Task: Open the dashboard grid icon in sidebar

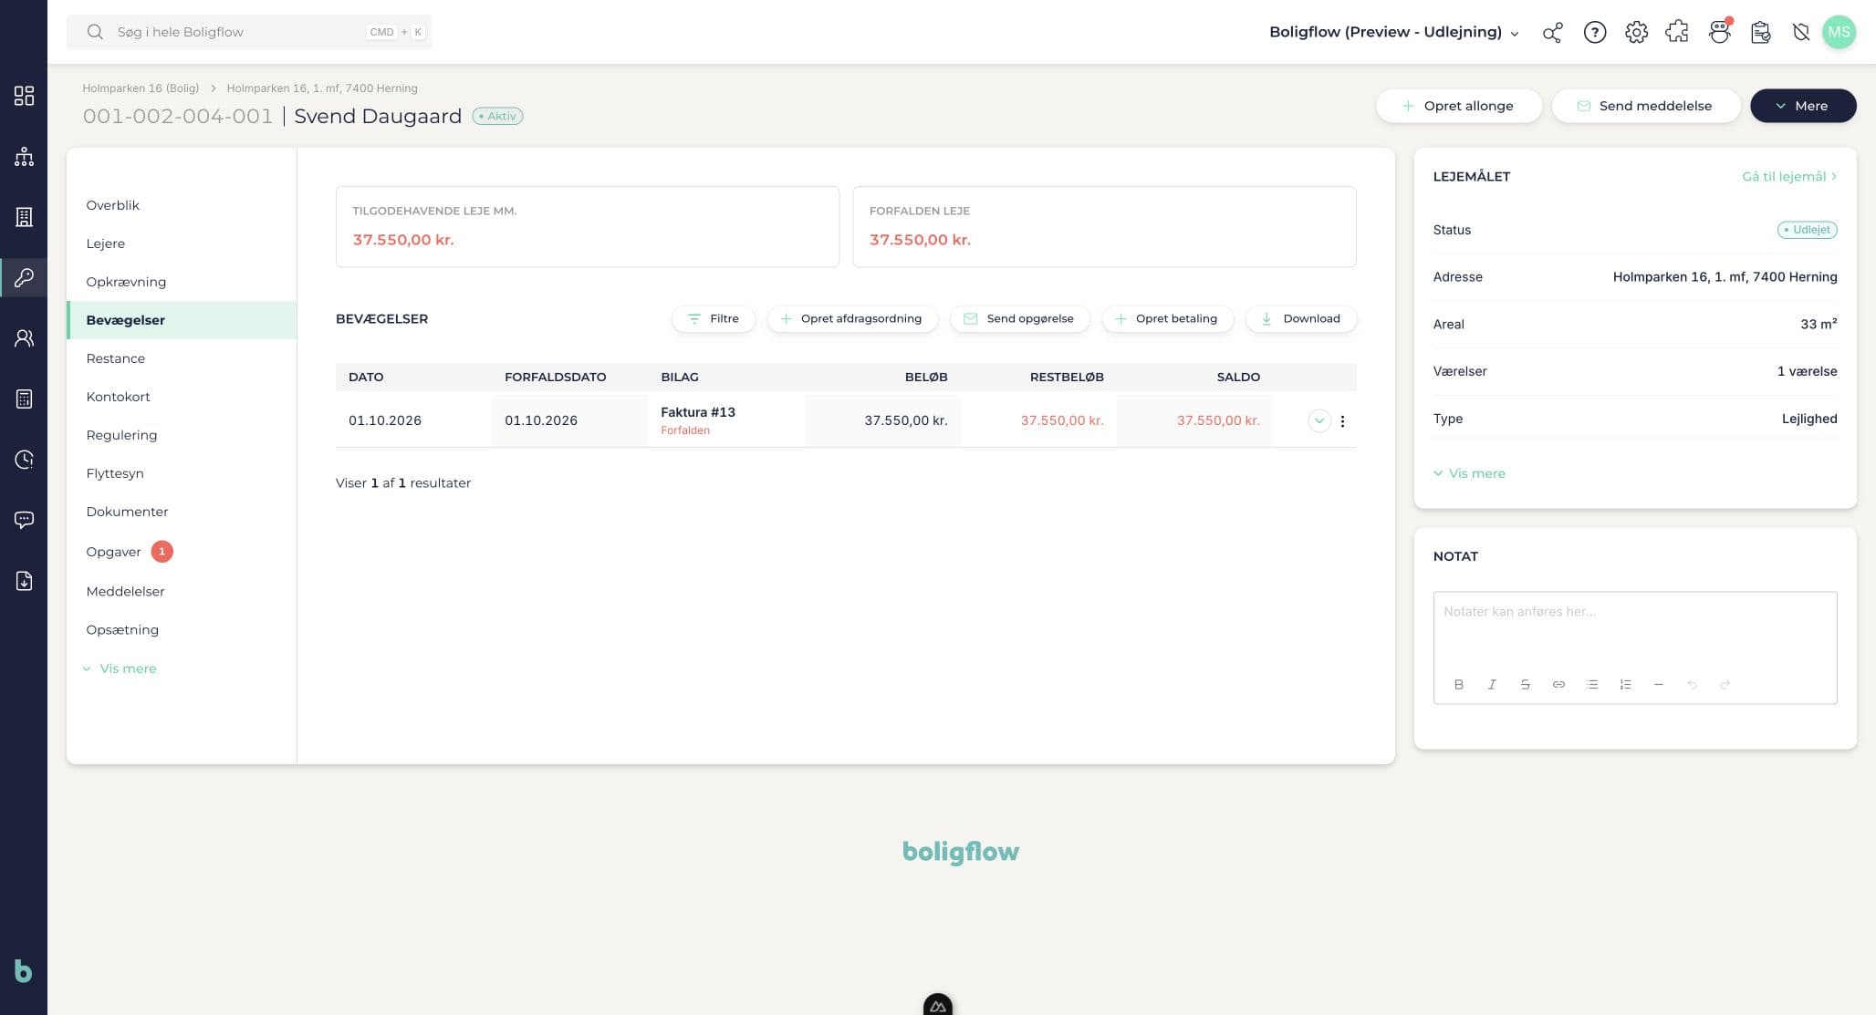Action: coord(24,96)
